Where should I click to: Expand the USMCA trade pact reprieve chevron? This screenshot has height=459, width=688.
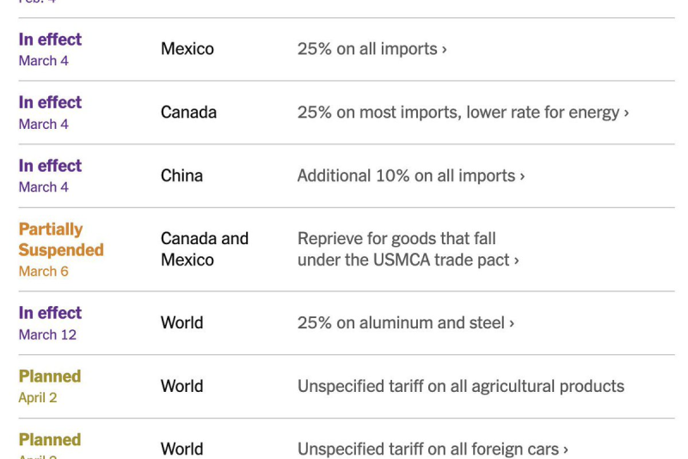point(516,260)
